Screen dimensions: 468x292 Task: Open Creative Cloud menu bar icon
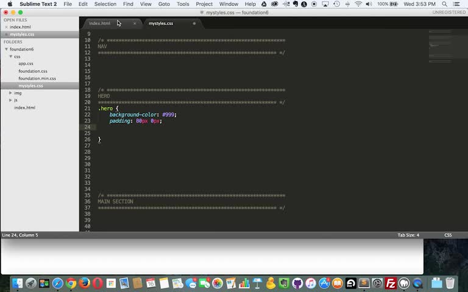pos(274,4)
